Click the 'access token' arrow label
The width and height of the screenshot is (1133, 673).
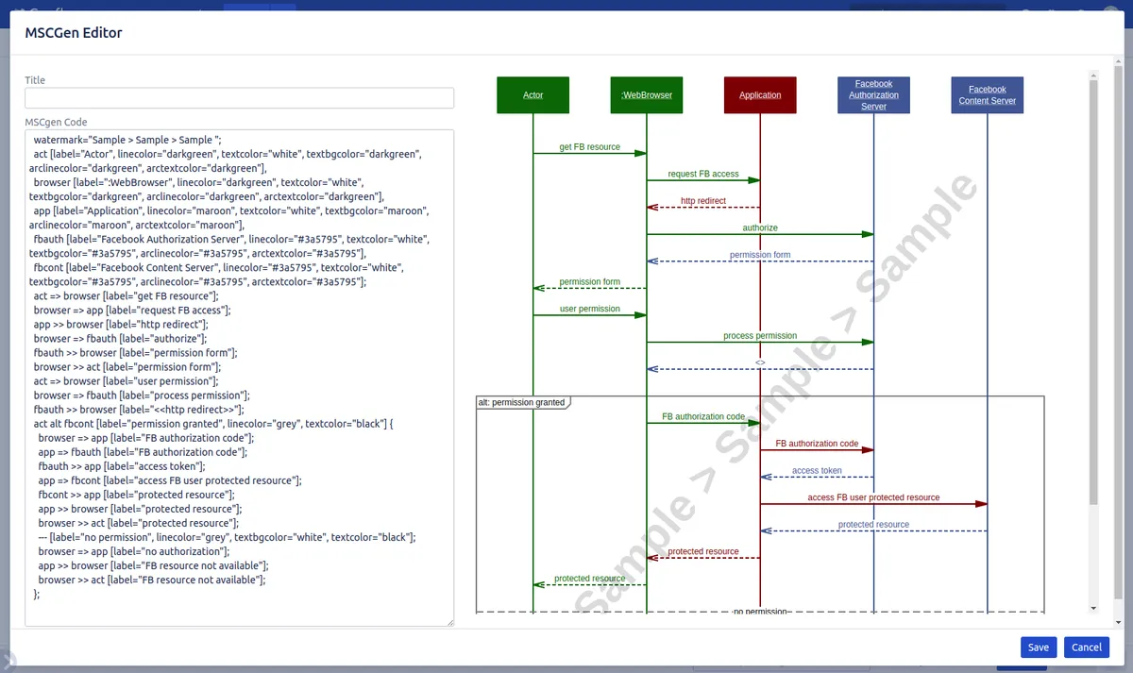coord(817,470)
